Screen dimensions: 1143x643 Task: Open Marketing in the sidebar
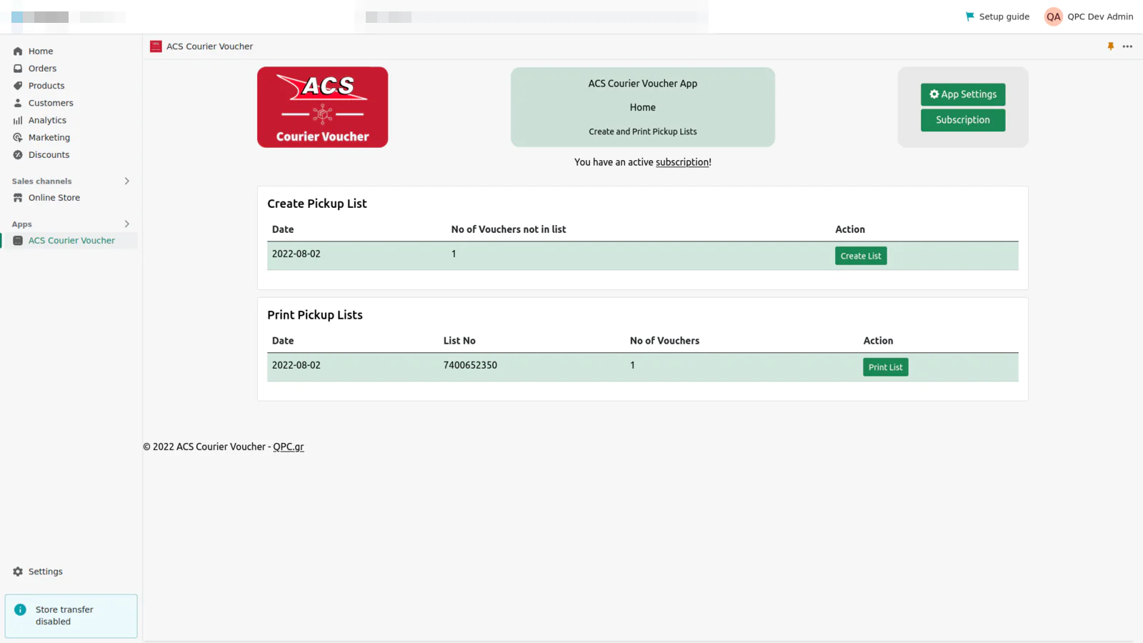pyautogui.click(x=49, y=137)
